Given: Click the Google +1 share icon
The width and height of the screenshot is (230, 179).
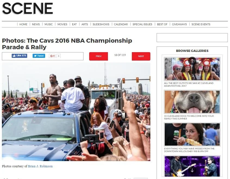Looking at the screenshot, I should coord(52,56).
